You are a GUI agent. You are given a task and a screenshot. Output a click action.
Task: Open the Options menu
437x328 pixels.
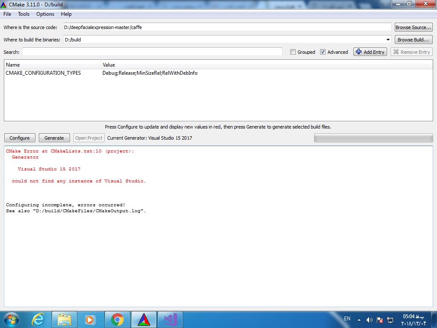tap(45, 14)
